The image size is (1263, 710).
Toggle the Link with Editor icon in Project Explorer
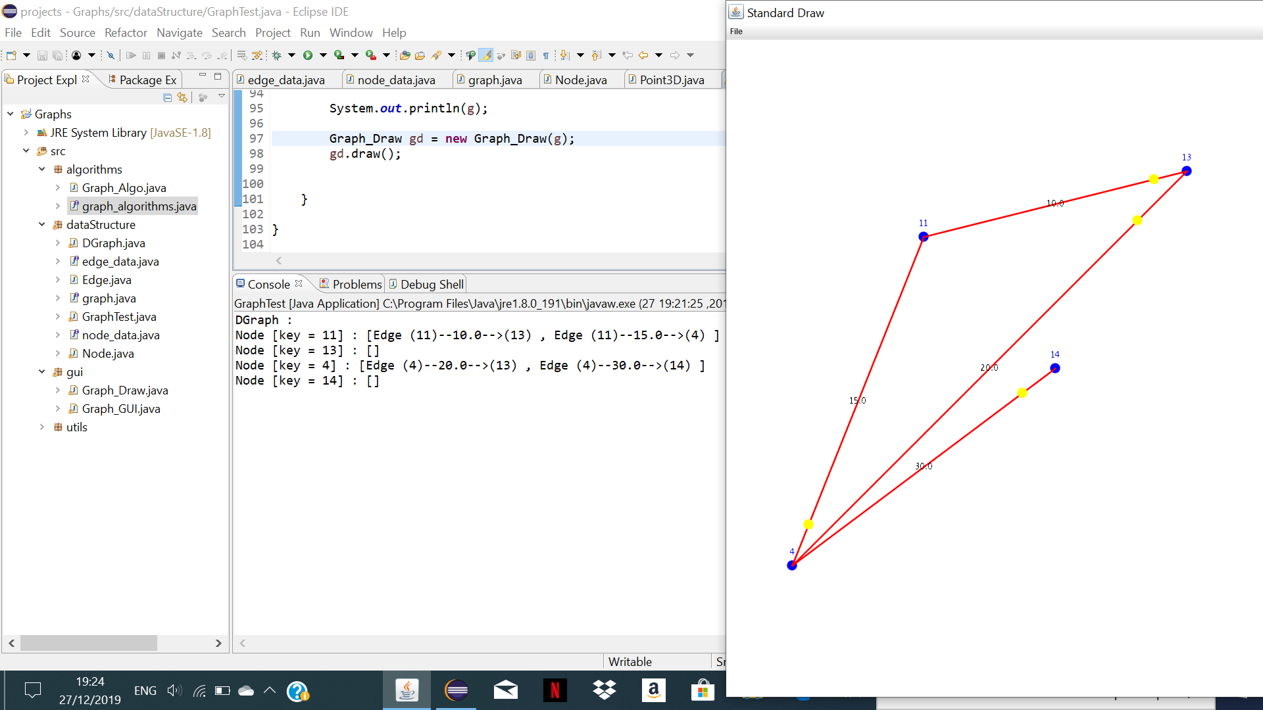click(x=182, y=97)
